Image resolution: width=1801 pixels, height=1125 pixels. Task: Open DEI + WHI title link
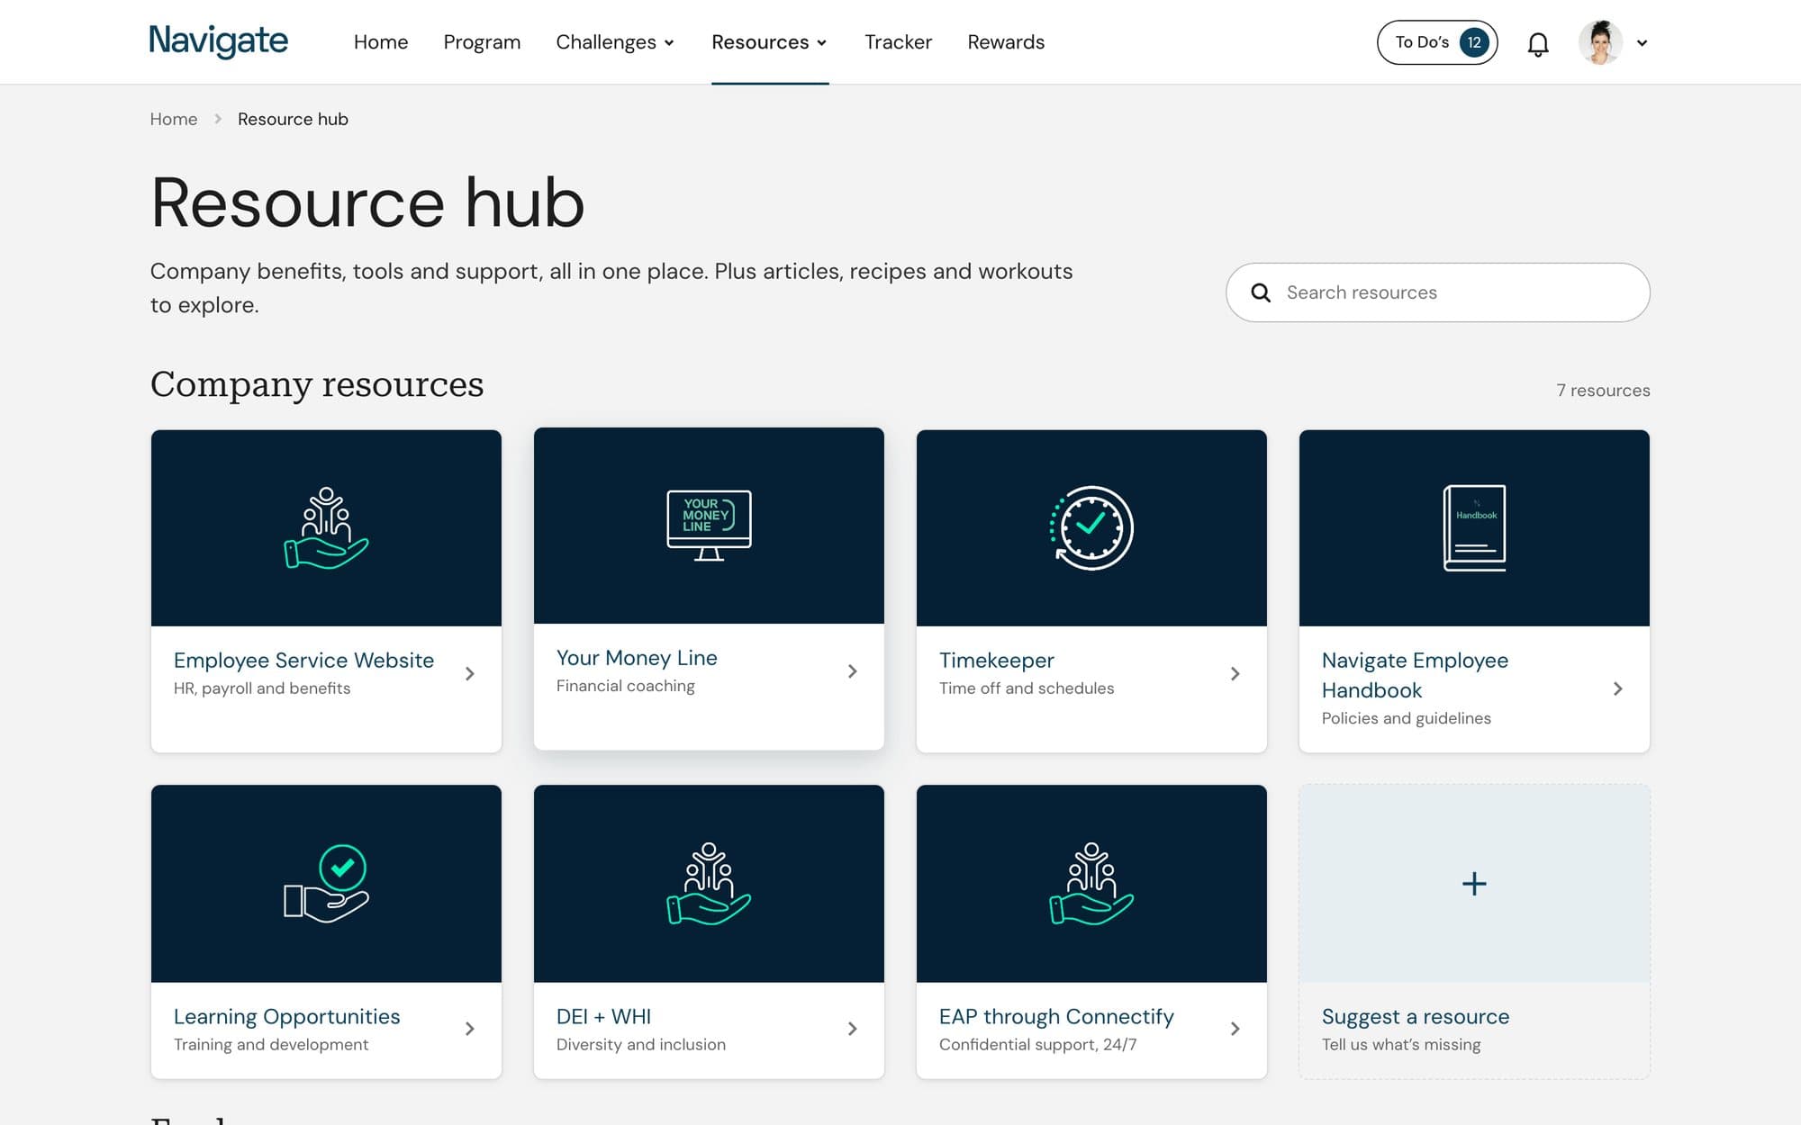click(x=603, y=1016)
